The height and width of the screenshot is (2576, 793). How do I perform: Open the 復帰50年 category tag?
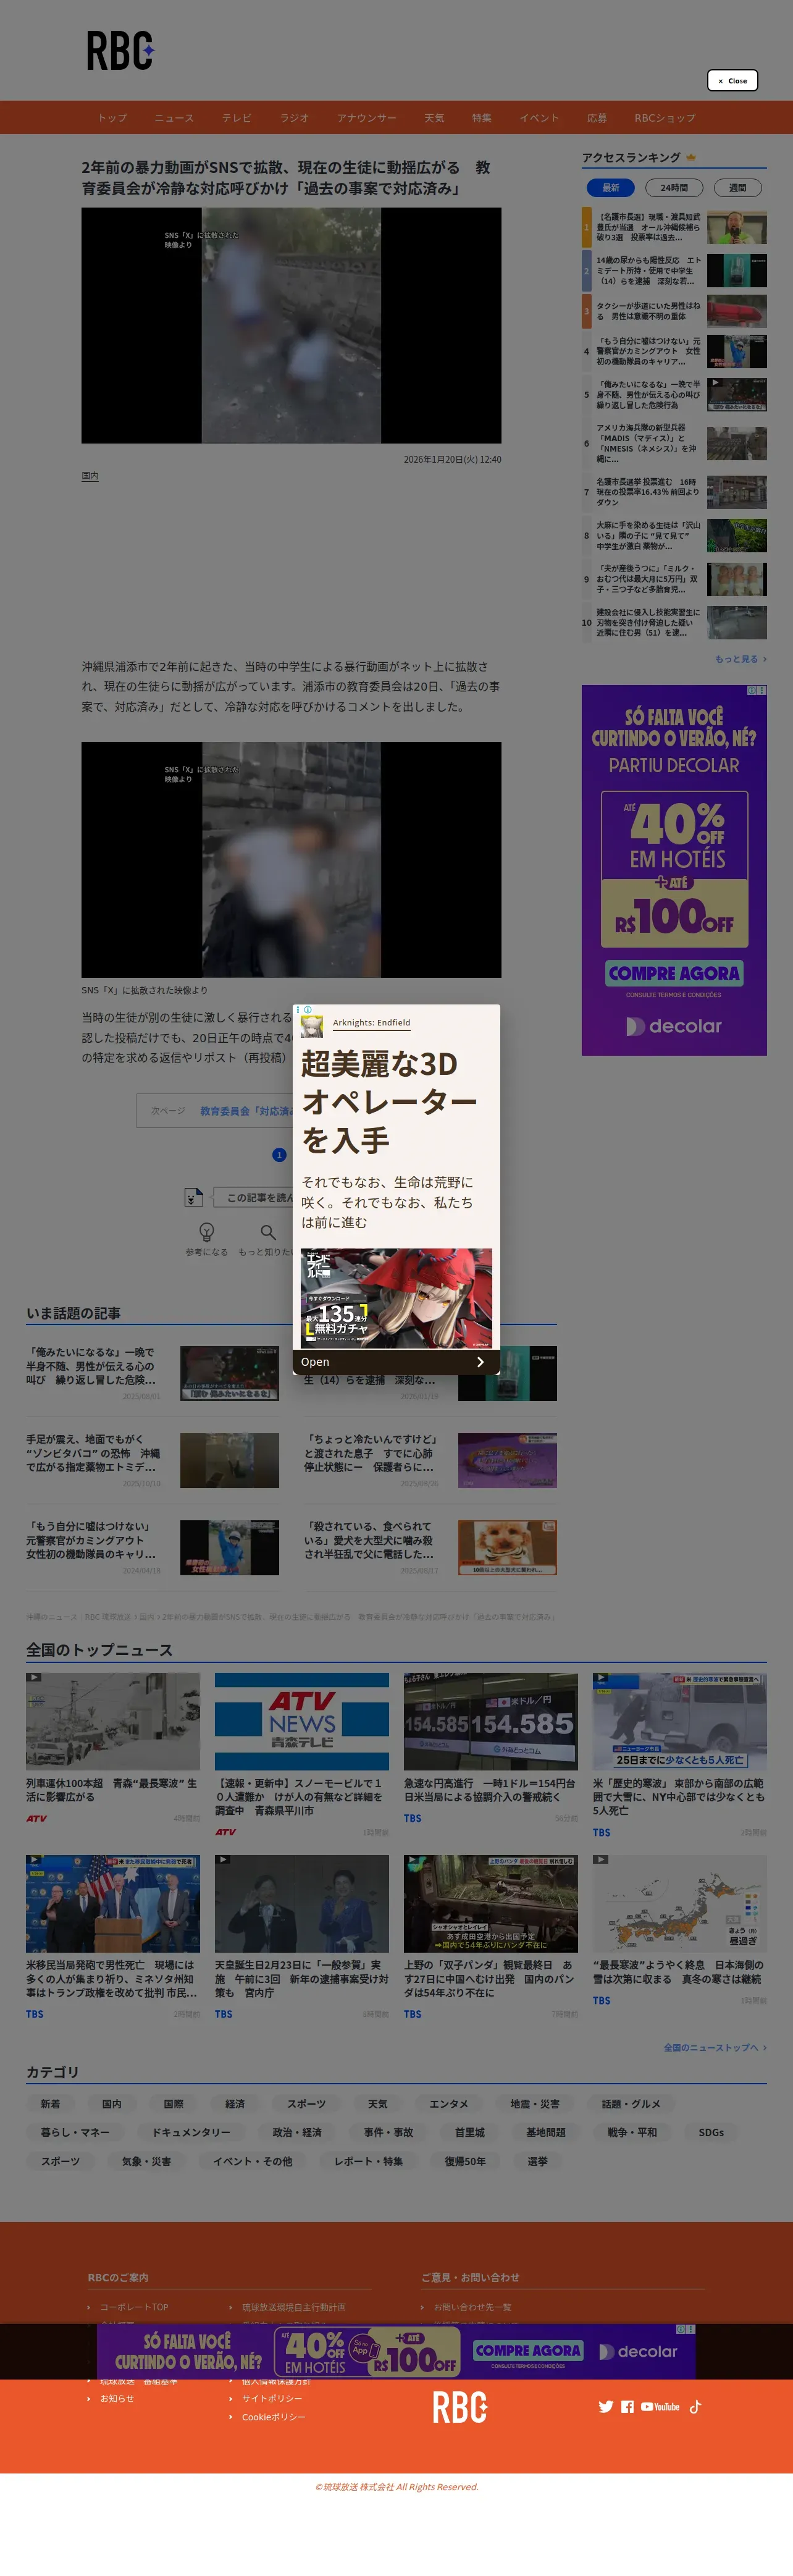point(465,2161)
